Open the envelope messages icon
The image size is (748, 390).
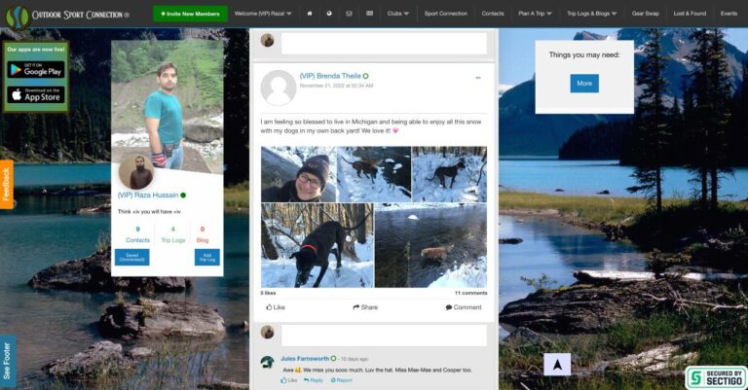(349, 14)
